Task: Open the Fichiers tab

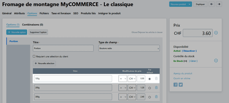Action: tap(44, 13)
